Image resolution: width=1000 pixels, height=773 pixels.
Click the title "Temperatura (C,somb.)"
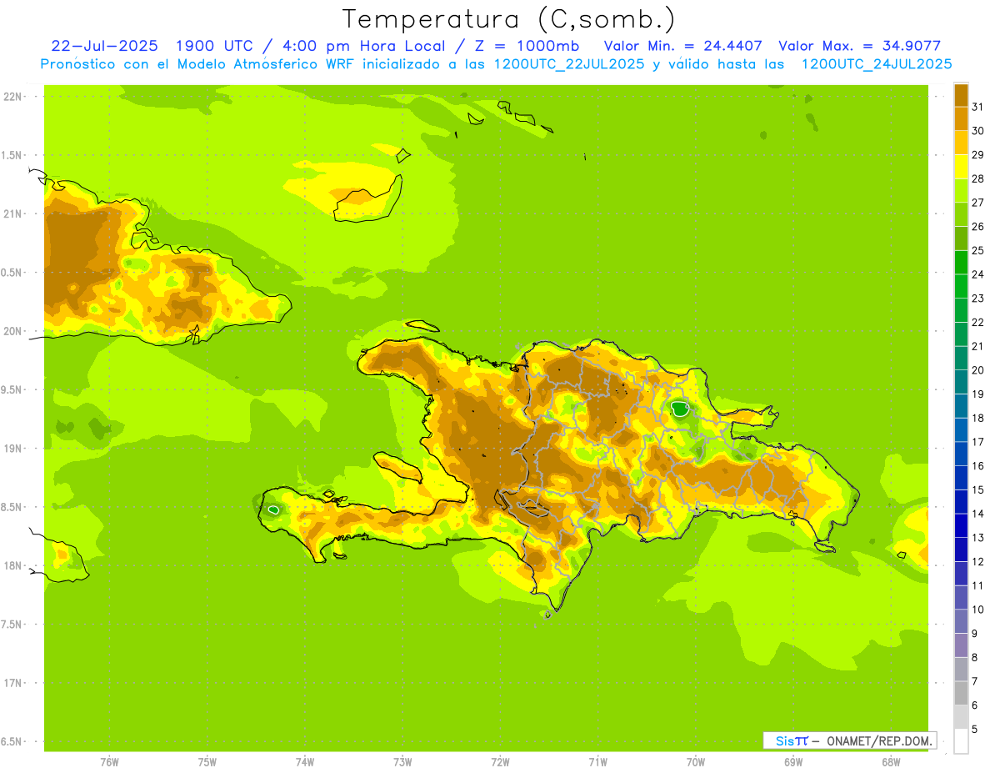[x=509, y=19]
